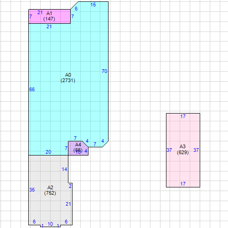
Task: Click the 6 dimension at A2's bottom-left
Action: click(34, 222)
